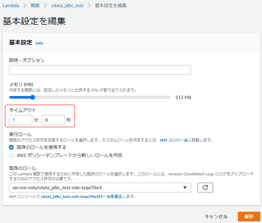Click the キャンセル button
Viewport: 262px width, 223px height.
[216, 217]
